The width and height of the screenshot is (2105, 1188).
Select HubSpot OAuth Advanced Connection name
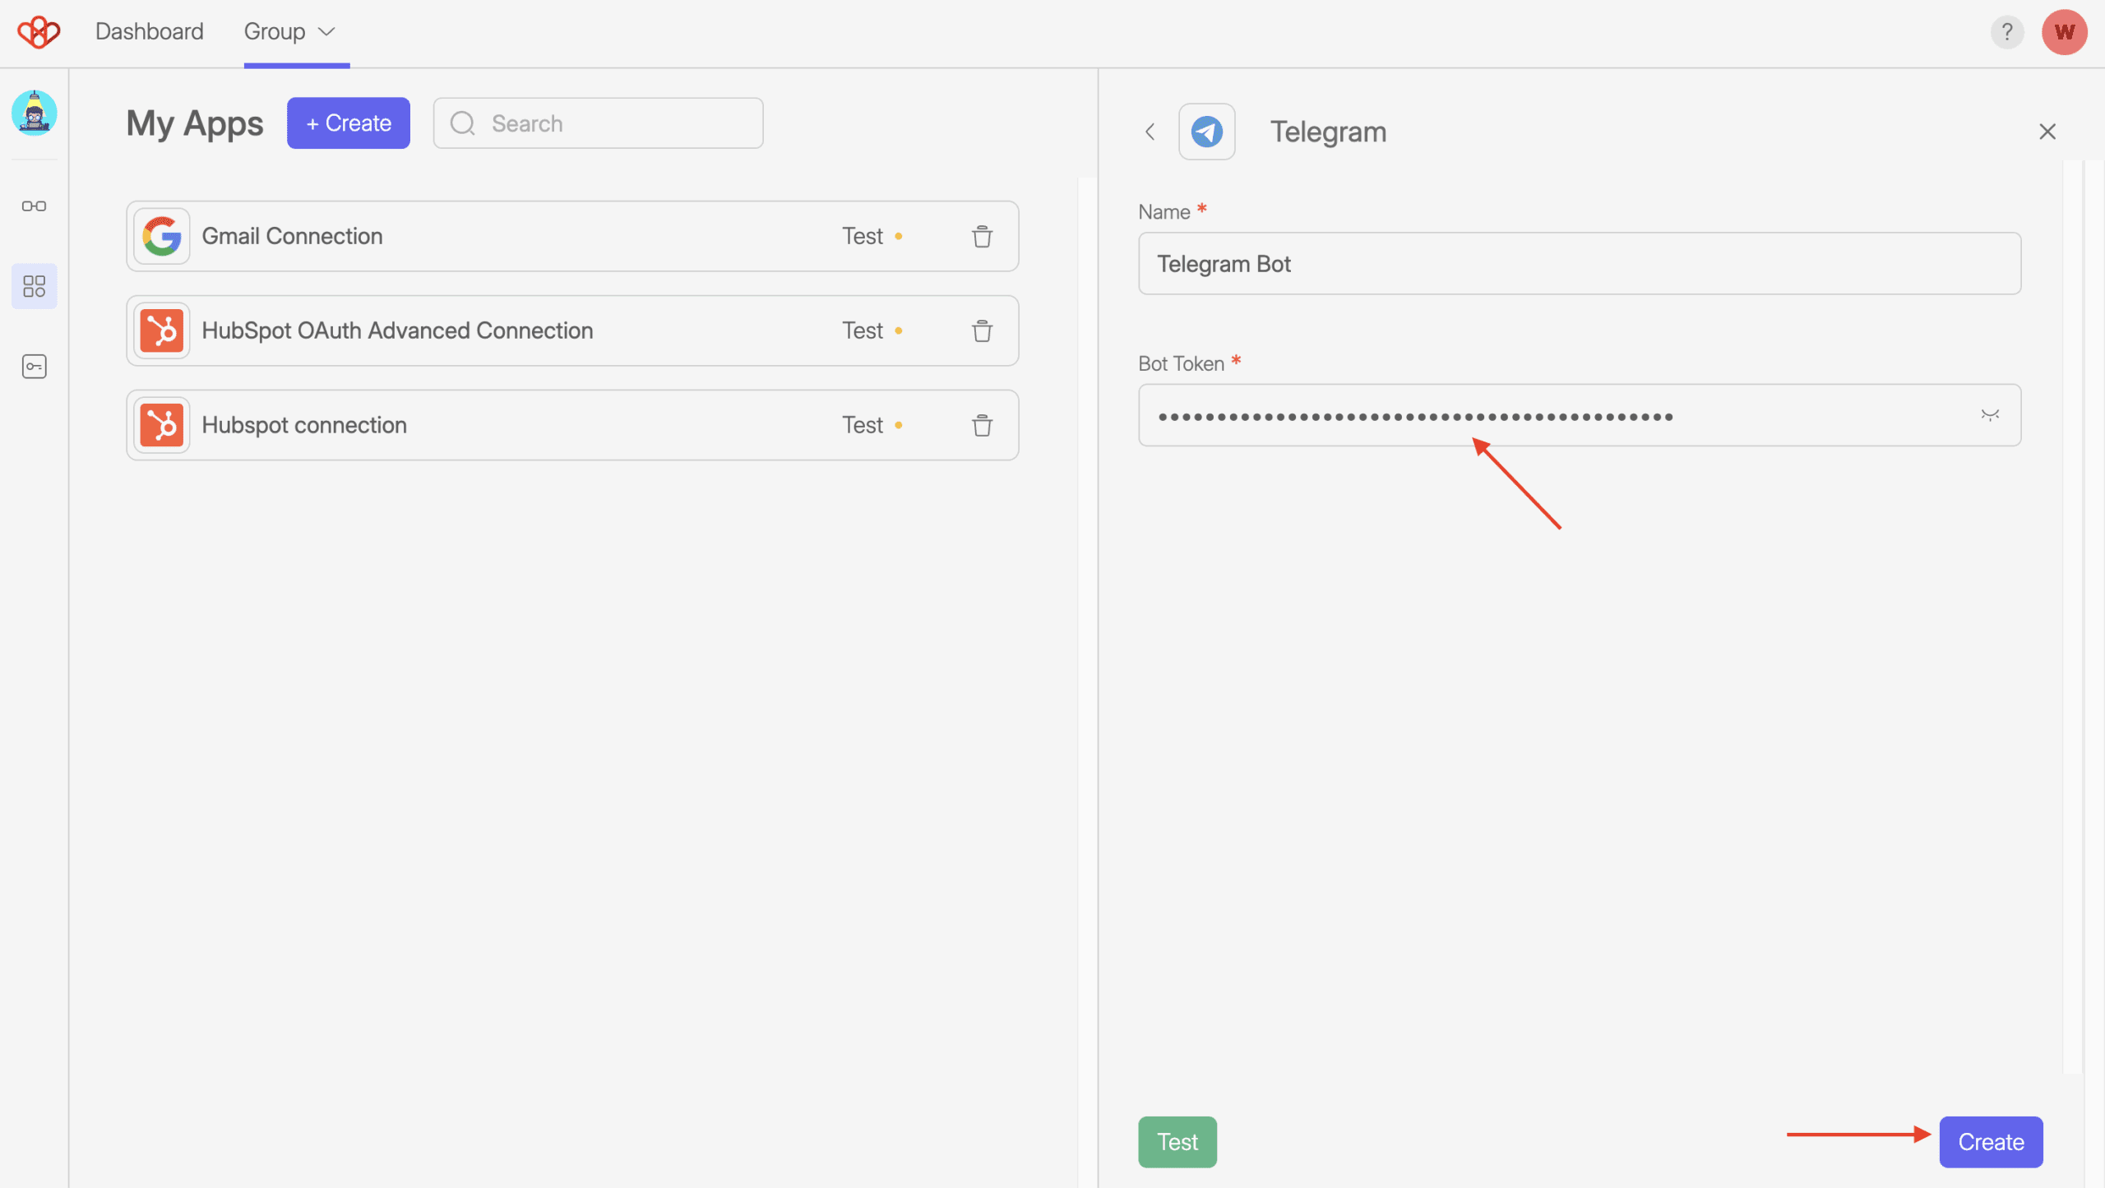point(397,331)
